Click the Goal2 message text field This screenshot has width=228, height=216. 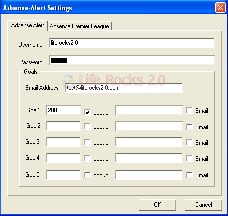pos(149,126)
